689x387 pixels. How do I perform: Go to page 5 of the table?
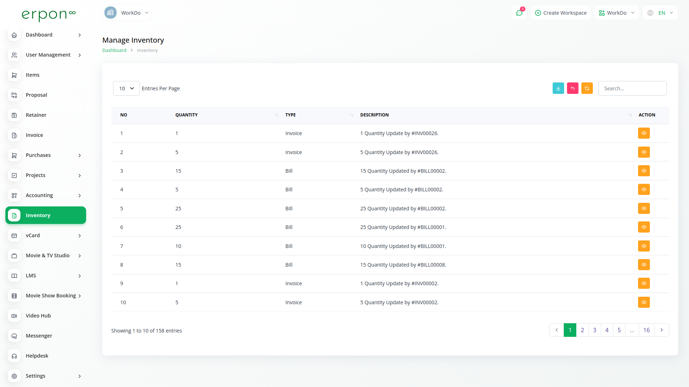tap(619, 330)
